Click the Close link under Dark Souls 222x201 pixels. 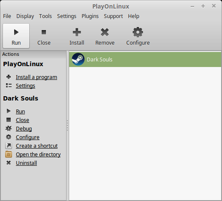pos(22,120)
